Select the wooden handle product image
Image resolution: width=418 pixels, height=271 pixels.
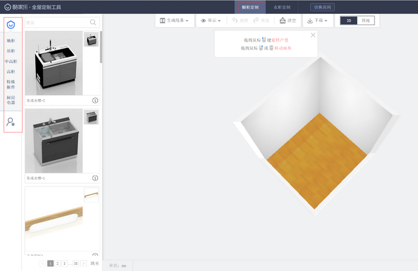[54, 219]
